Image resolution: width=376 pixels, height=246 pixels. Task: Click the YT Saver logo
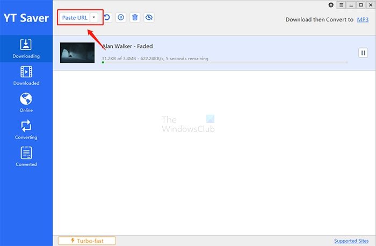[26, 18]
